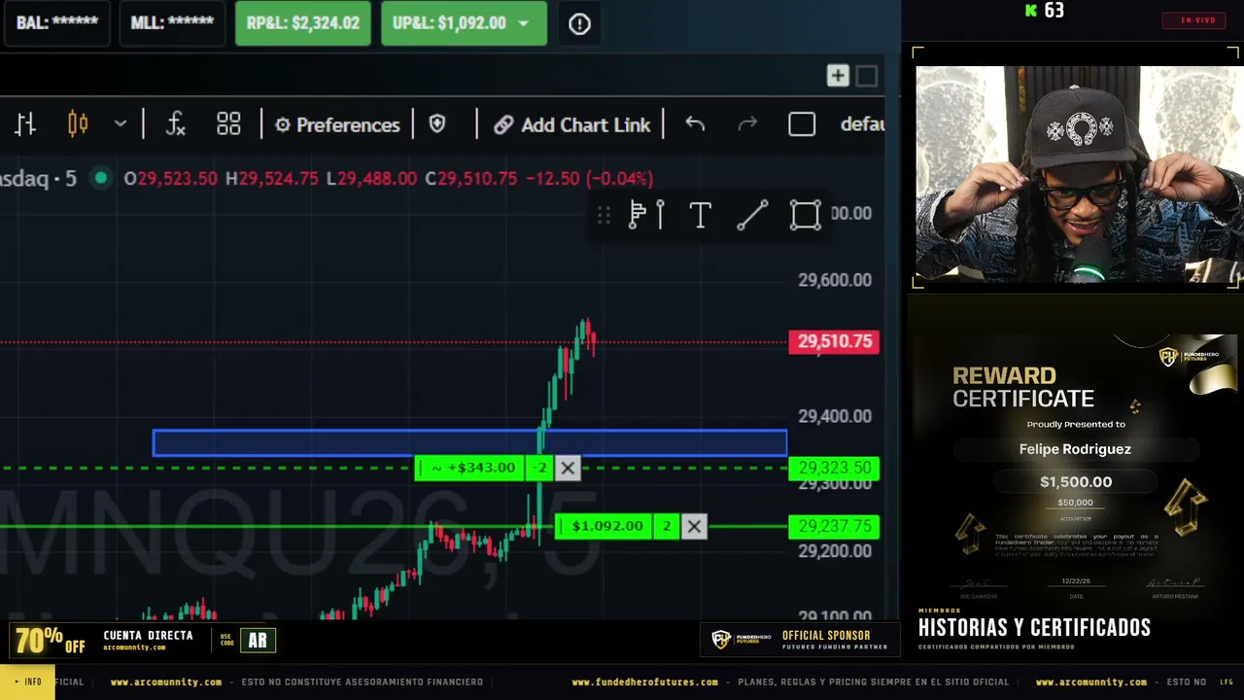Image resolution: width=1244 pixels, height=700 pixels.
Task: Select the Text drawing tool
Action: (700, 215)
